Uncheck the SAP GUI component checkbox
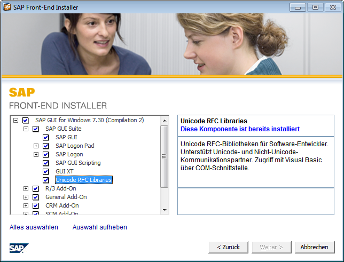 click(45, 138)
